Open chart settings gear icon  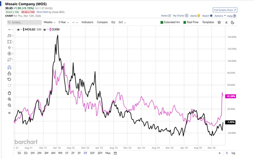tap(219, 22)
